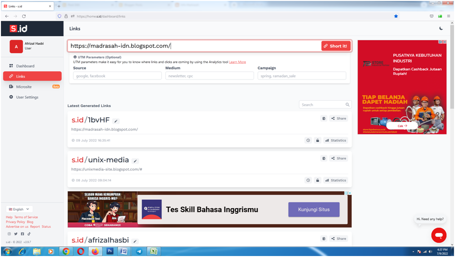
Task: Click the lock icon on 1bvHF link
Action: coord(318,140)
